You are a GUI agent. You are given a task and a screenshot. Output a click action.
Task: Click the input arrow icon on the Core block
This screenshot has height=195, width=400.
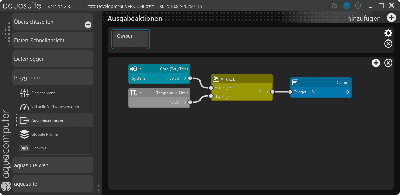point(133,69)
